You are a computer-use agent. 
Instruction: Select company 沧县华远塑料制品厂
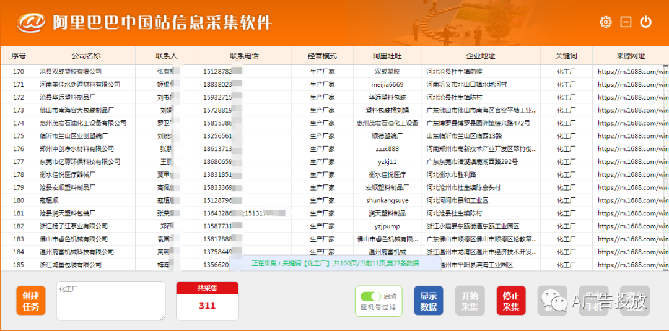[68, 97]
